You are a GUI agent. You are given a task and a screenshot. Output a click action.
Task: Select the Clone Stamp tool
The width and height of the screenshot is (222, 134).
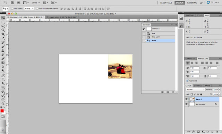pyautogui.click(x=3, y=50)
